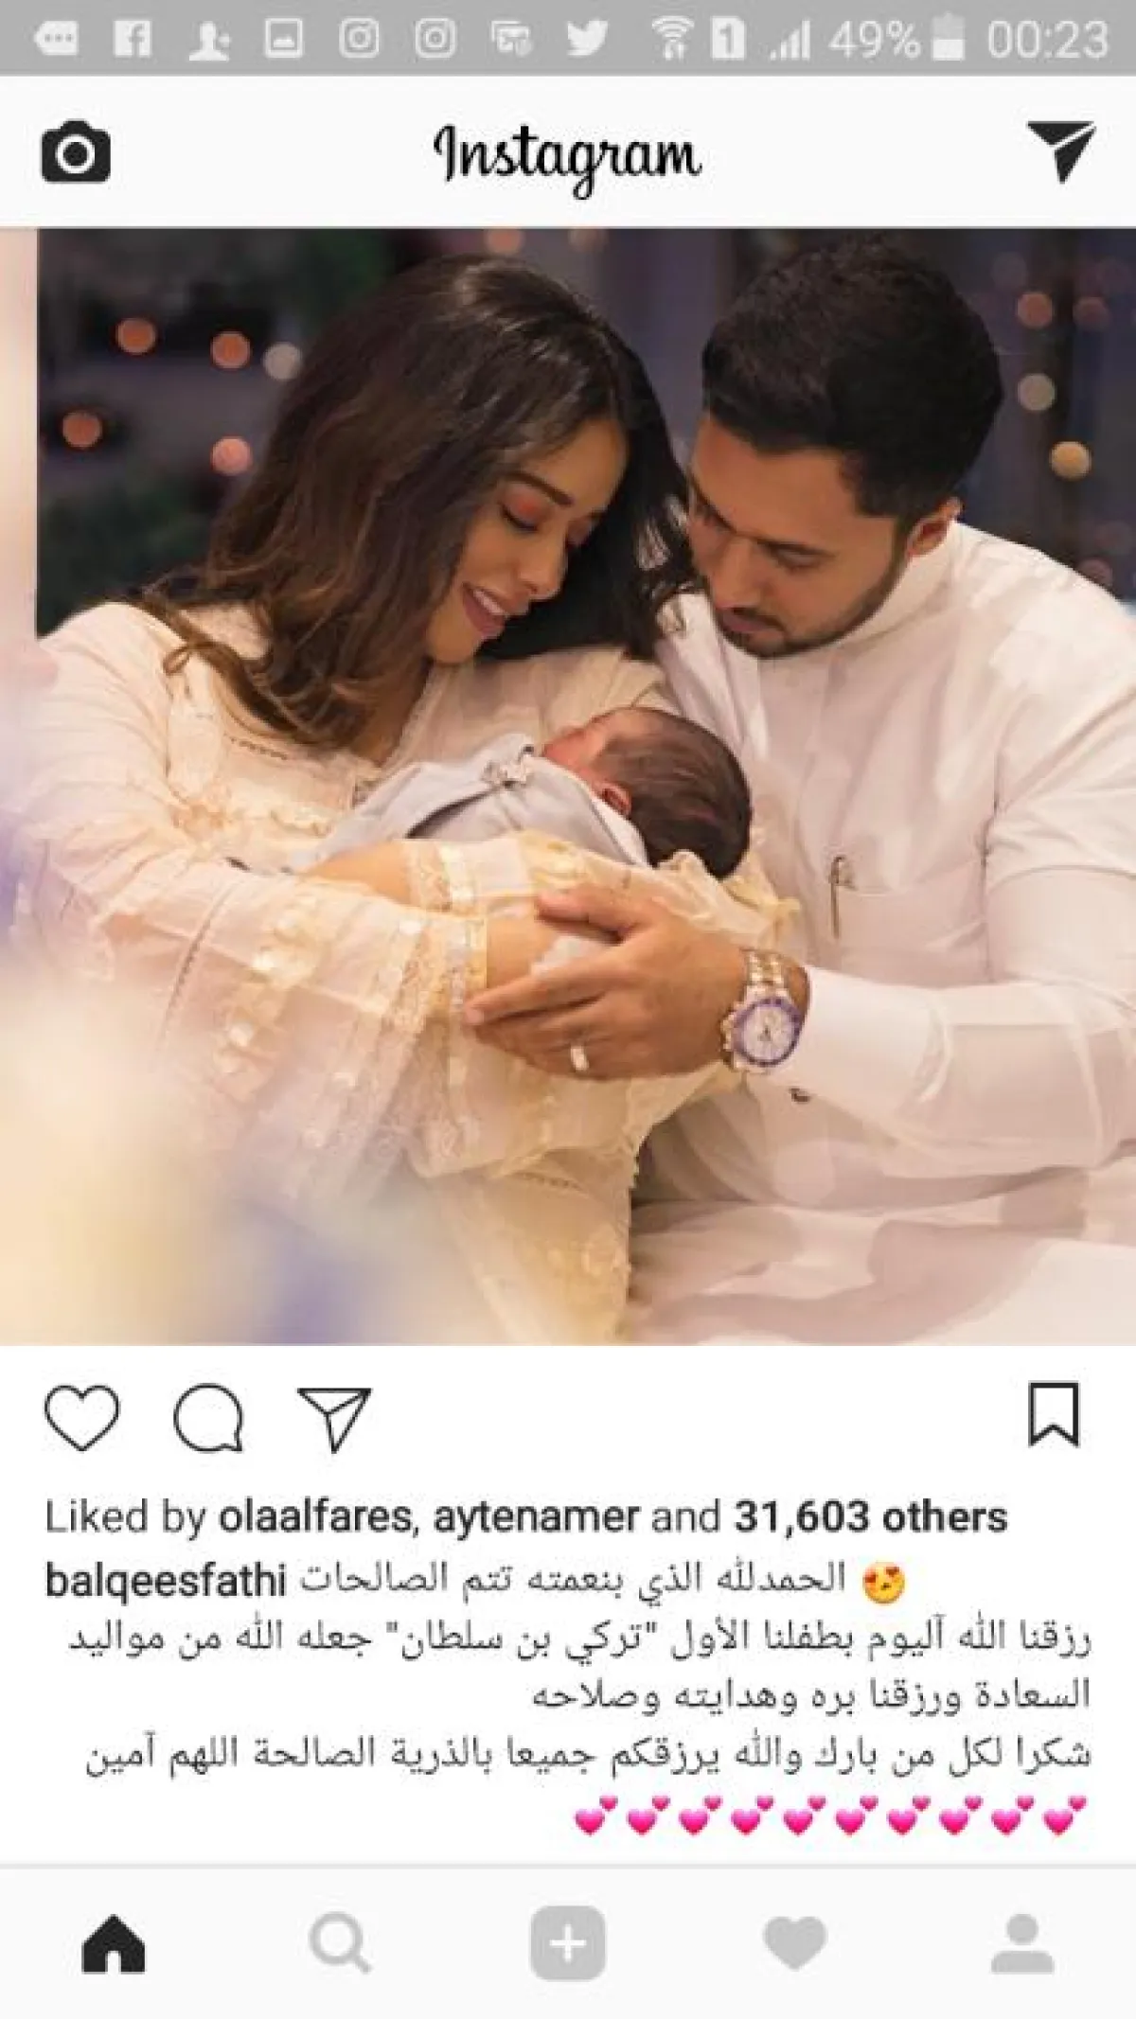Tap the comment bubble icon
This screenshot has height=2019, width=1136.
click(x=209, y=1418)
